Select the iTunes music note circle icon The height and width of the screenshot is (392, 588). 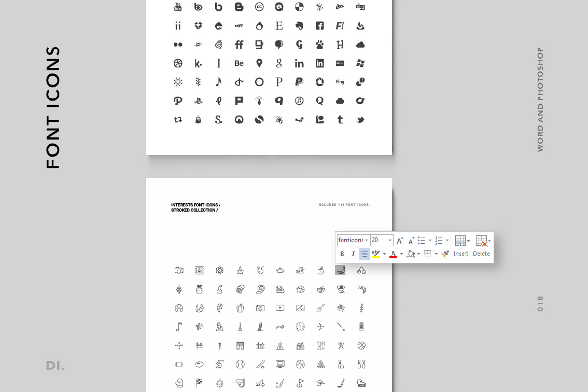299,101
